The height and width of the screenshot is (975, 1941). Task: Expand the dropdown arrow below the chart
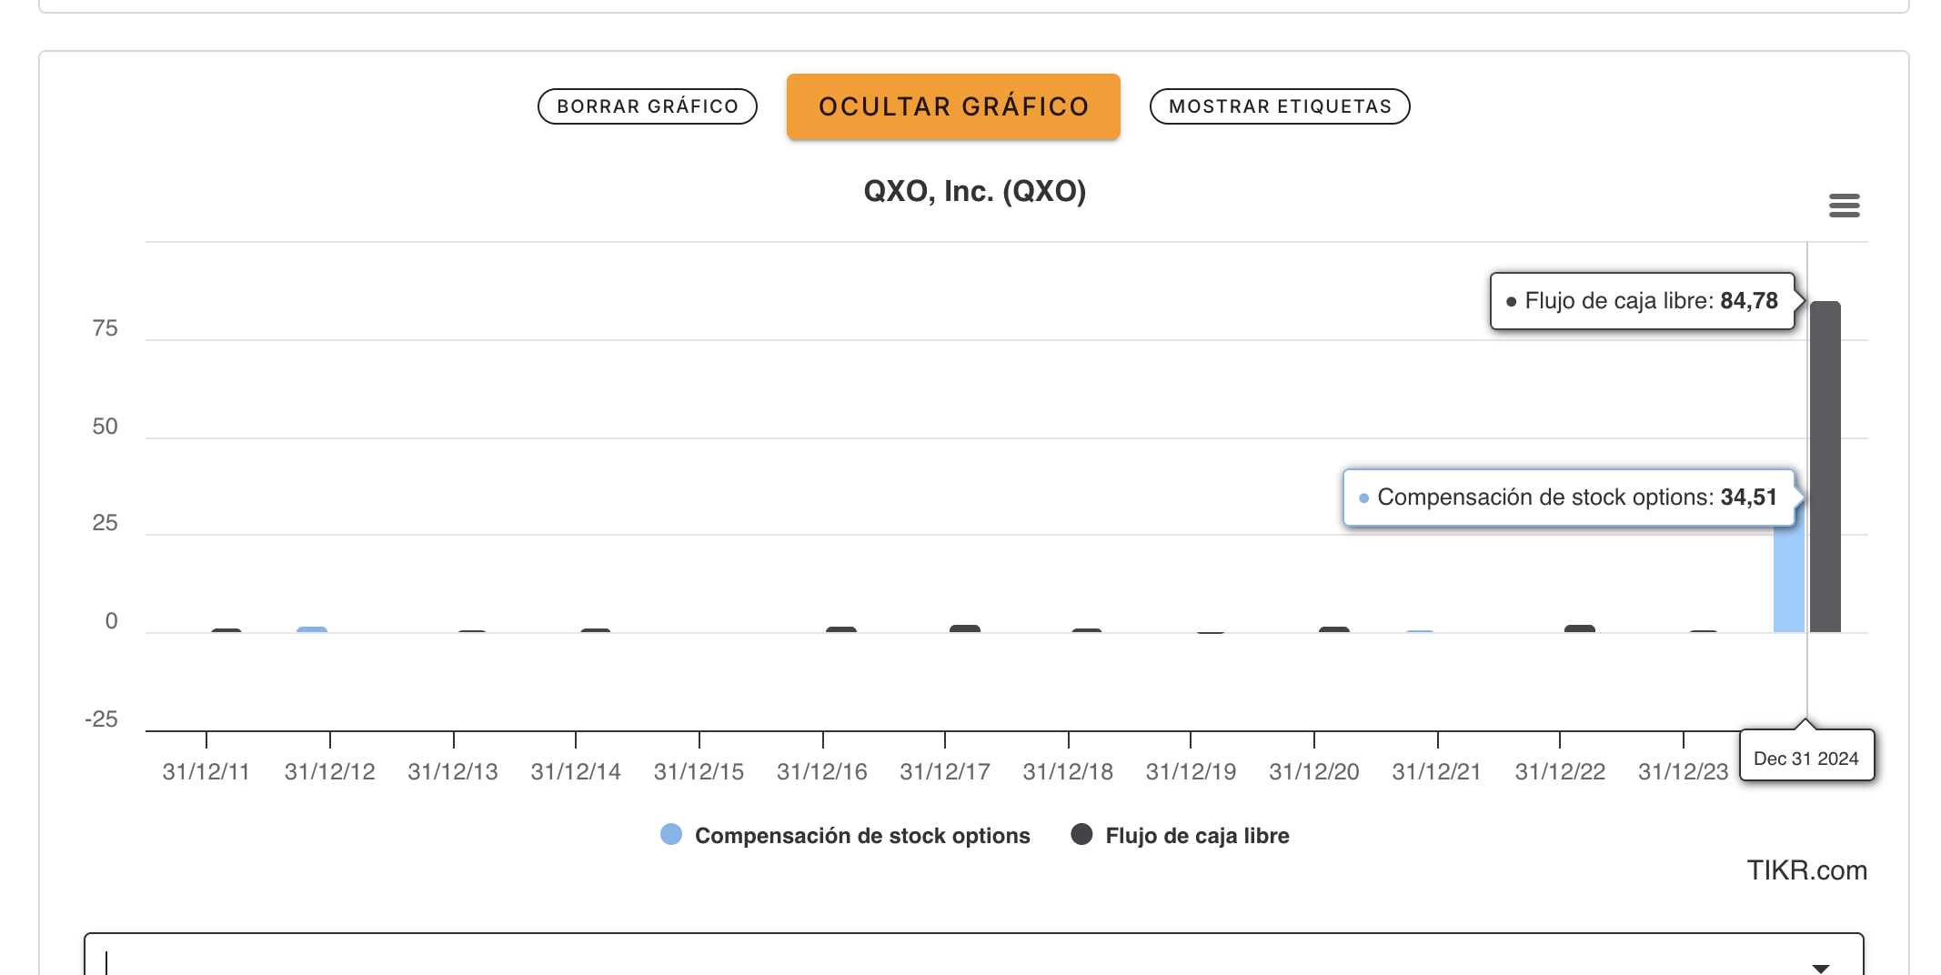coord(1820,968)
